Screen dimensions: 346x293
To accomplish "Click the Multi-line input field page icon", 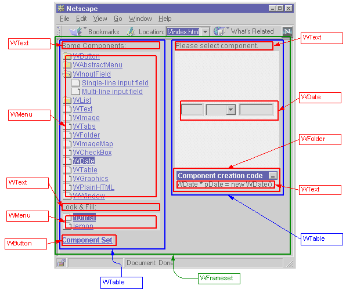I will (76, 92).
